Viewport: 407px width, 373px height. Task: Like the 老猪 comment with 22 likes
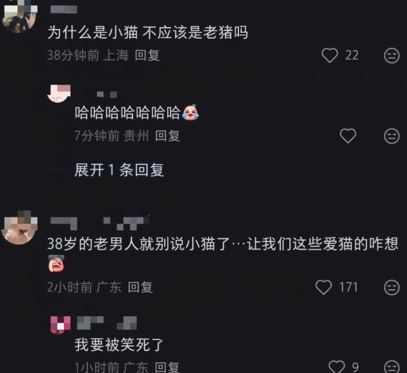pos(329,55)
